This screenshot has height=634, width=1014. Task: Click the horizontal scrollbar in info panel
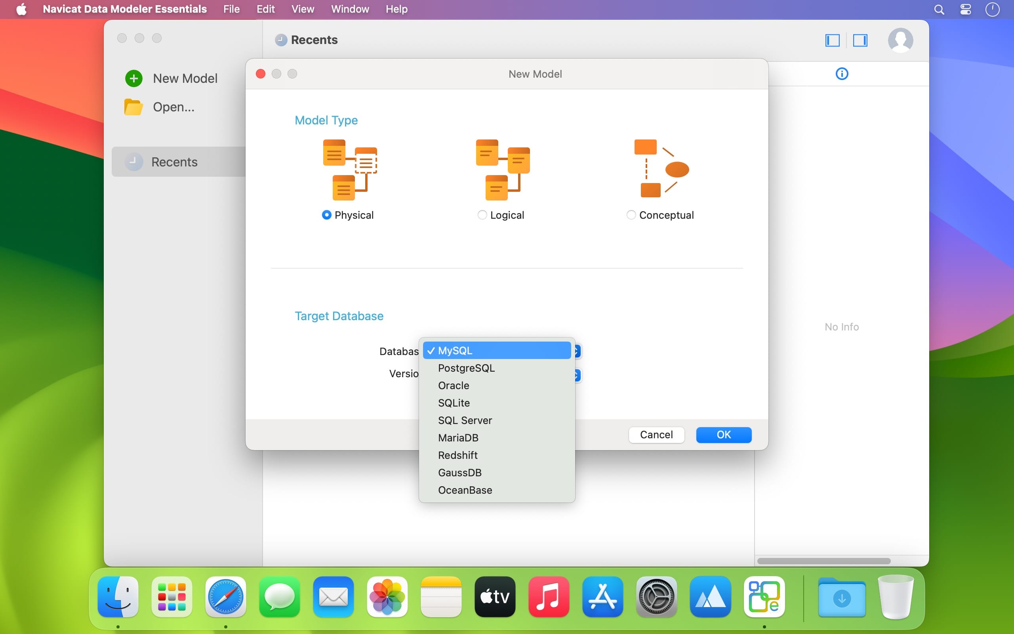click(823, 561)
